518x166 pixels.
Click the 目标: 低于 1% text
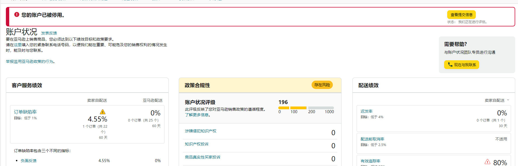pos(25,118)
